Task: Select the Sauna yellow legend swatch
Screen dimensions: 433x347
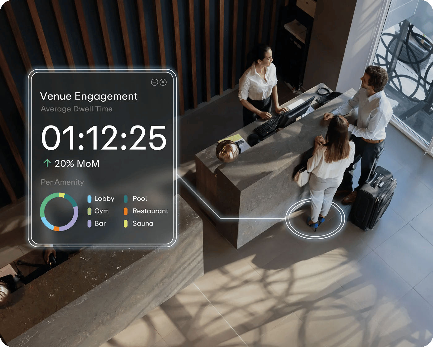Action: [126, 224]
